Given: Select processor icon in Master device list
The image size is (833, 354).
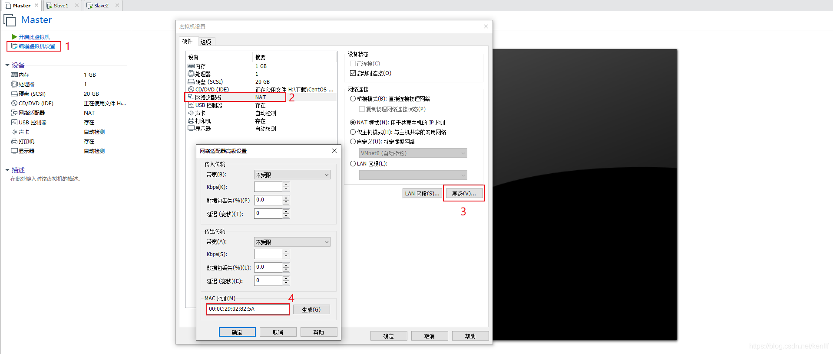Looking at the screenshot, I should click(14, 84).
